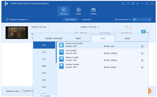Screen dimensions: 157x97
Task: Expand the output format arrow beside file
Action: pos(148,33)
